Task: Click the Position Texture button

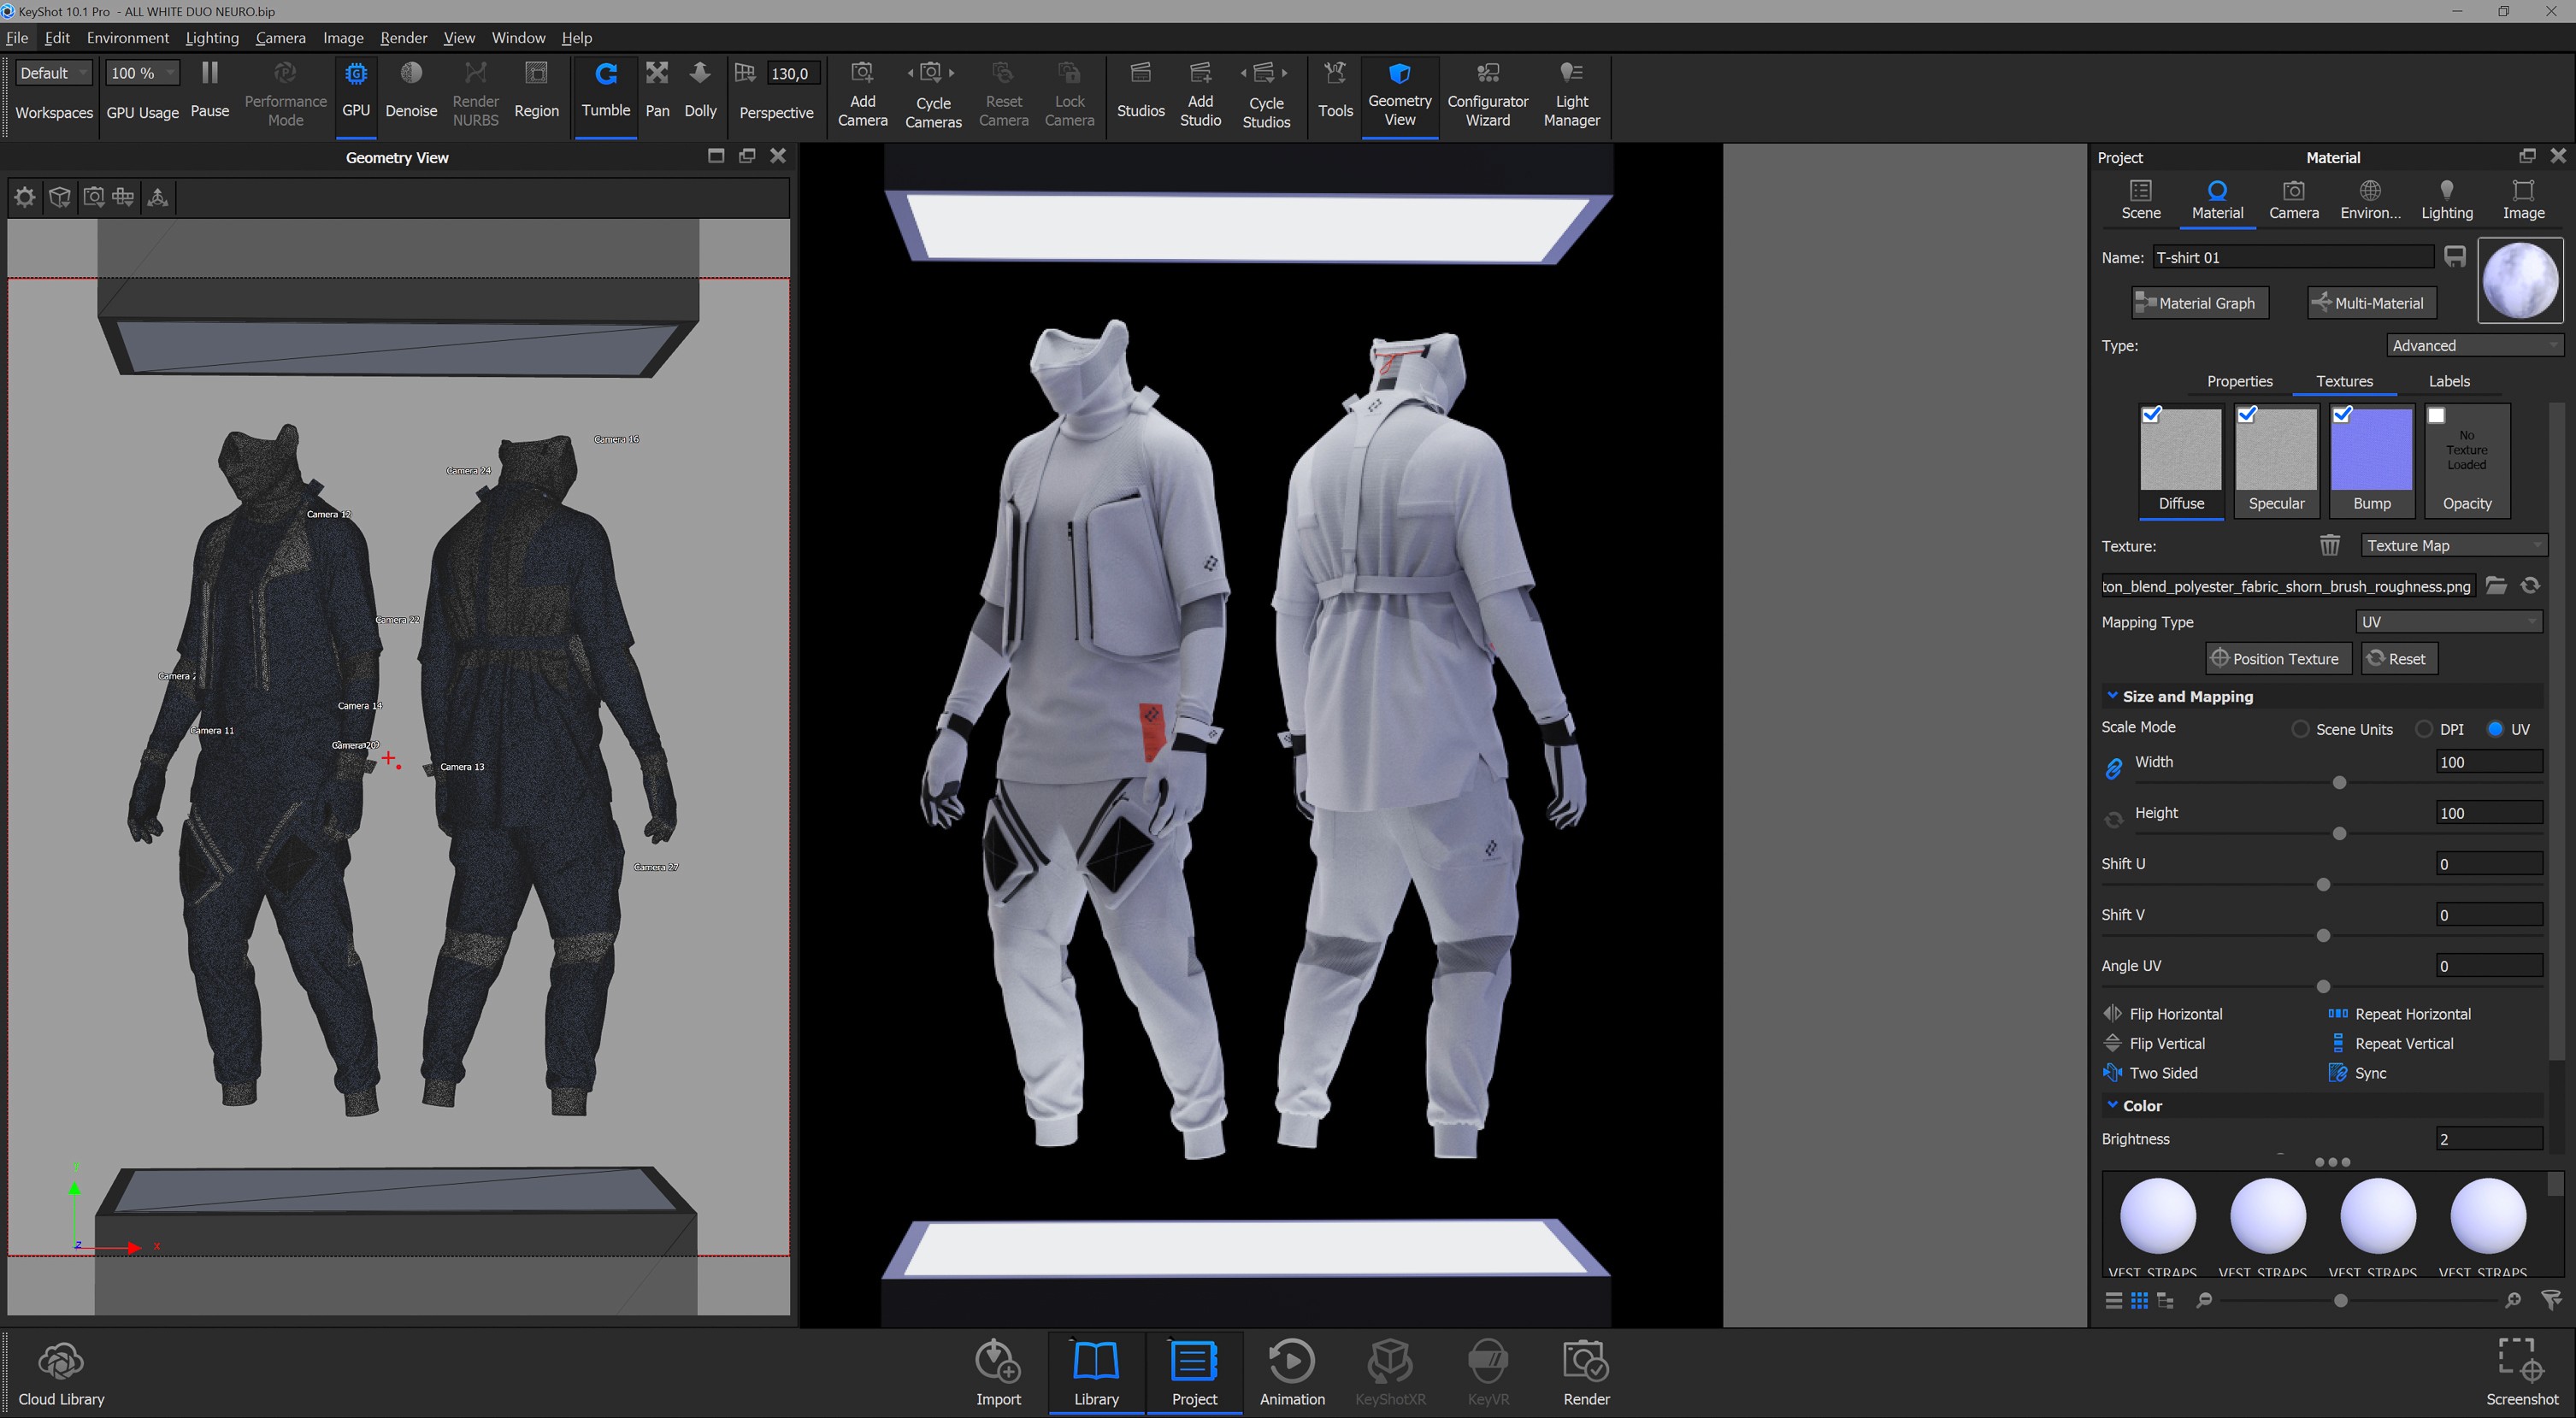Action: click(x=2277, y=659)
